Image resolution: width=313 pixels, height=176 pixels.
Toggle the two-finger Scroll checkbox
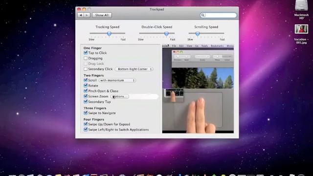(x=86, y=80)
